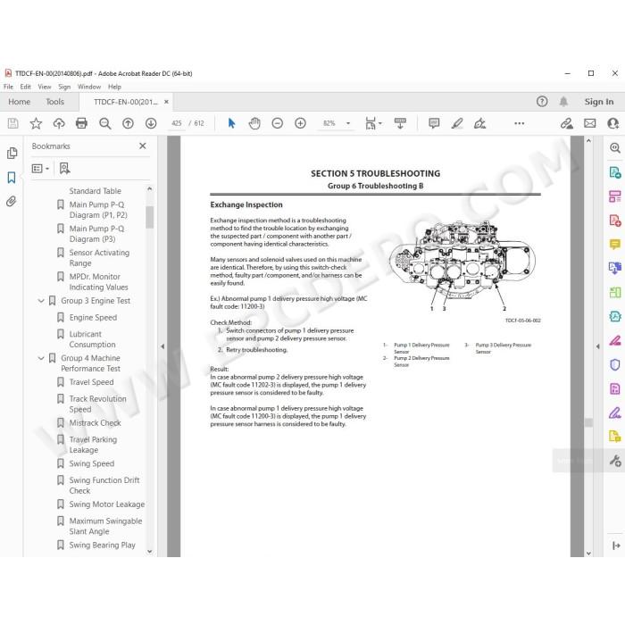Open the Comment tool in right pane
The height and width of the screenshot is (625, 625).
[614, 244]
